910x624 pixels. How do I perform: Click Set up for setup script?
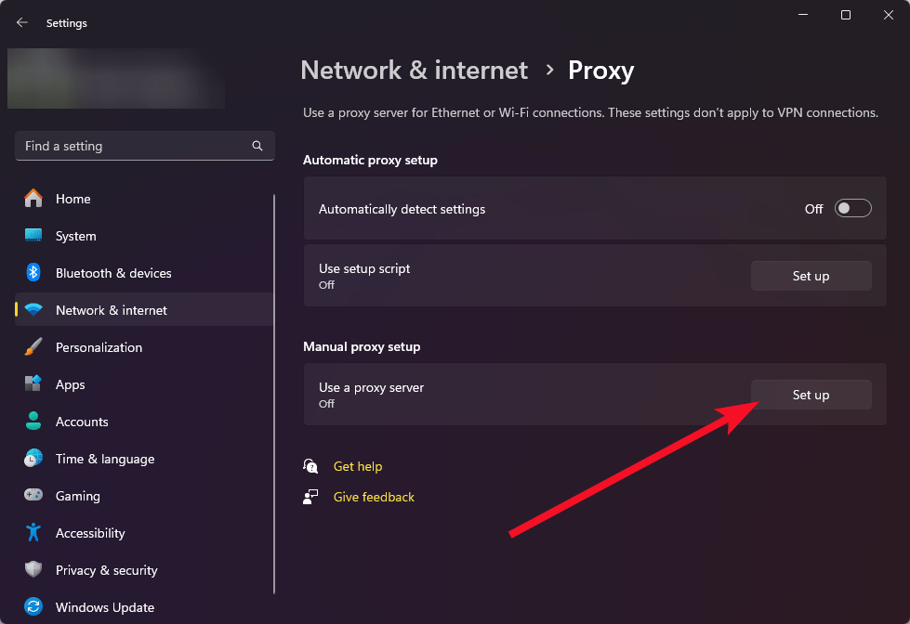(x=811, y=276)
